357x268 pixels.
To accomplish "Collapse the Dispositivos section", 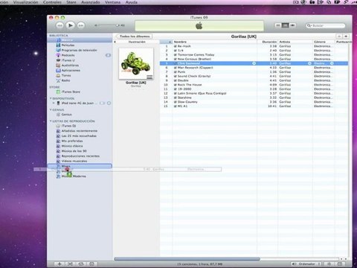I will [51, 98].
